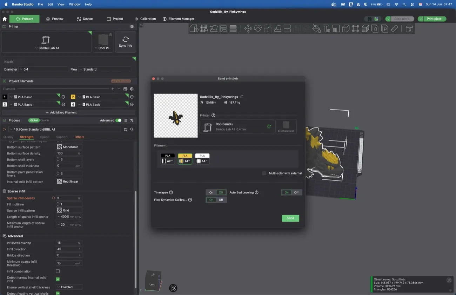Open 0.20mm Standard @BBL A1 preset dropdown
456x295 pixels.
pos(65,130)
